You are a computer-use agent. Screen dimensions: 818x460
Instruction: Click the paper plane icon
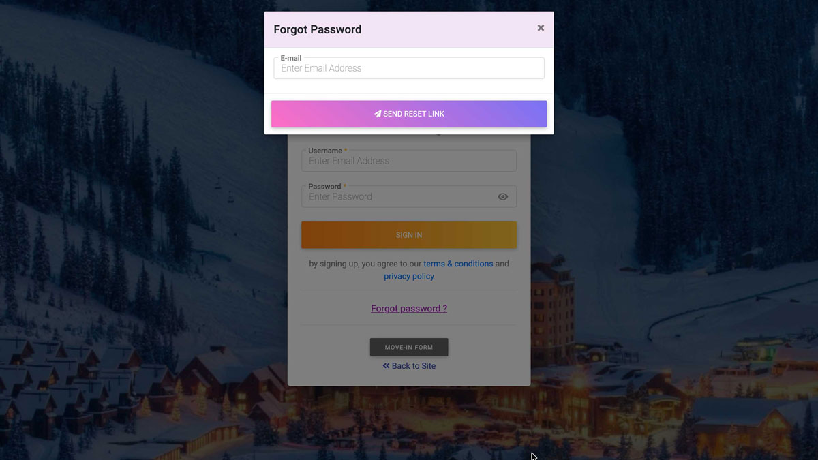pyautogui.click(x=378, y=114)
